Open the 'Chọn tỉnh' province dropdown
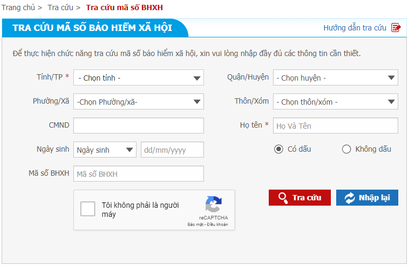This screenshot has height=266, width=409. (x=139, y=77)
